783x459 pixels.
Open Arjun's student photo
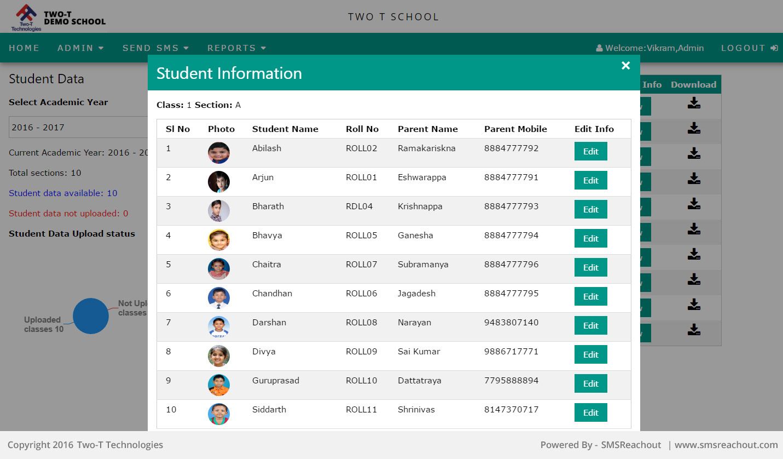click(219, 182)
